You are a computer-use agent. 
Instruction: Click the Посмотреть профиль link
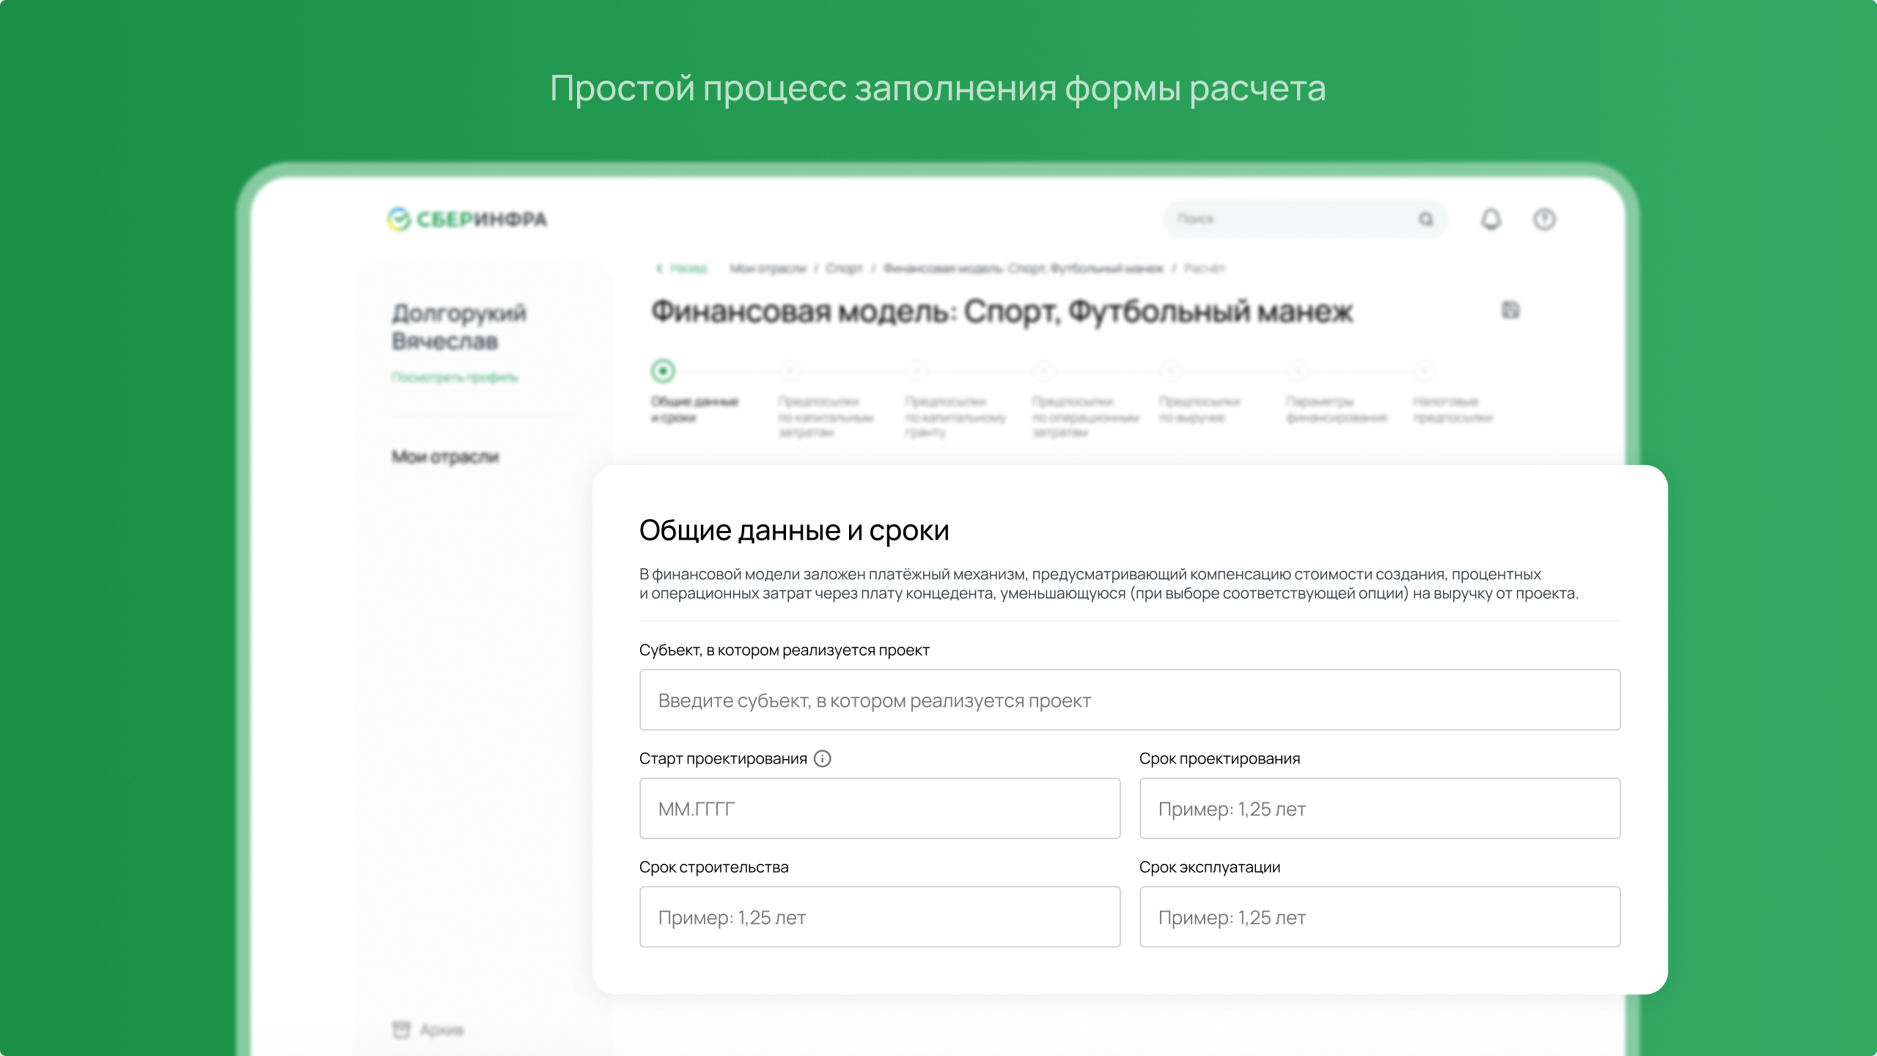coord(455,377)
